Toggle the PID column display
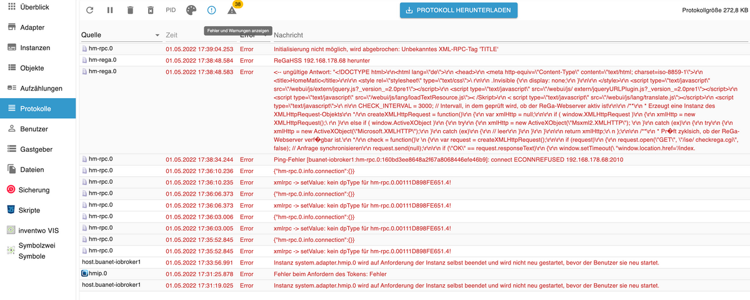 (171, 11)
